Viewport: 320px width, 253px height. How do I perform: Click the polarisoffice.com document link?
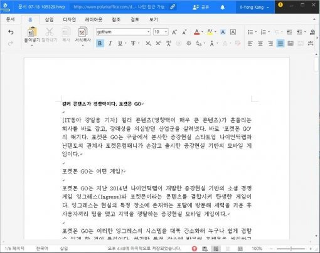tap(119, 7)
